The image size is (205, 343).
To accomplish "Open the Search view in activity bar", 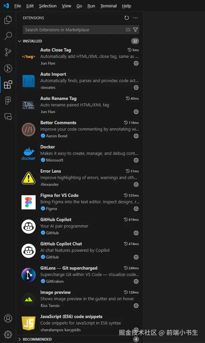I will pyautogui.click(x=8, y=36).
